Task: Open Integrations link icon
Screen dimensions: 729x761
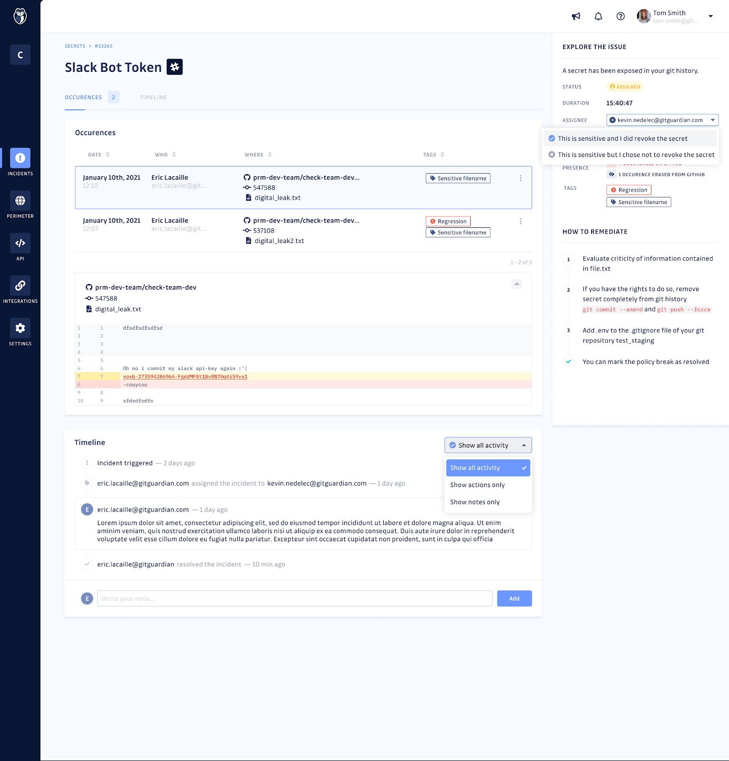Action: pos(20,285)
